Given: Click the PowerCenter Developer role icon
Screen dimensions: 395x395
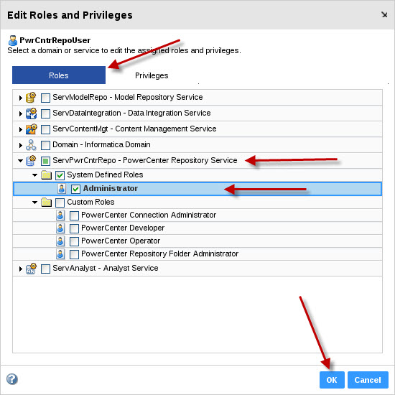Looking at the screenshot, I should click(60, 228).
